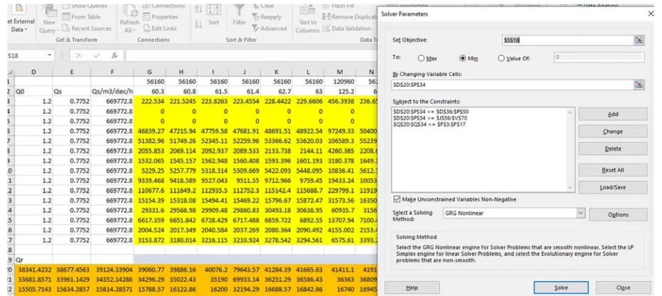662x296 pixels.
Task: Sort ascending A to Z icon
Action: point(199,10)
